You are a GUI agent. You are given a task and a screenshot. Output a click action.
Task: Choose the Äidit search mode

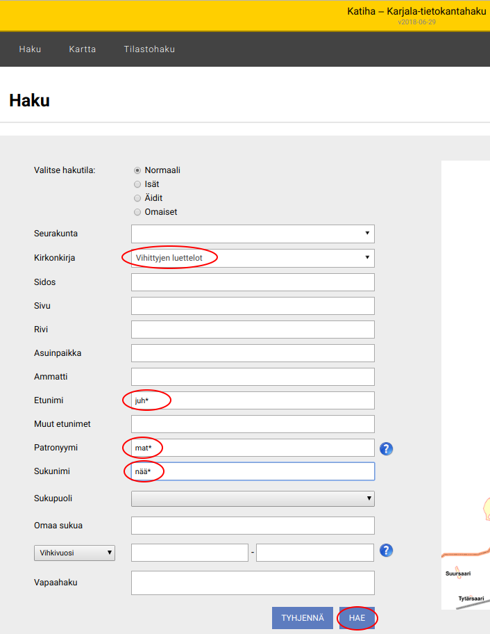click(137, 198)
